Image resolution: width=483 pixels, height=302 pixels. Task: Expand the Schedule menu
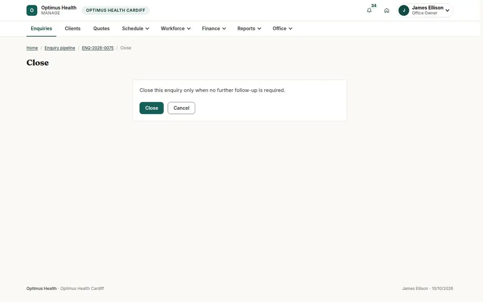136,29
